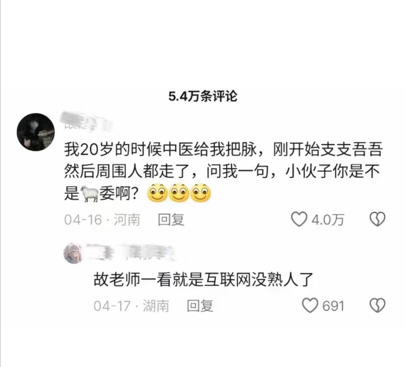Open the dark avatar of the first commenter
Viewport: 406px width, 367px height.
(x=36, y=132)
